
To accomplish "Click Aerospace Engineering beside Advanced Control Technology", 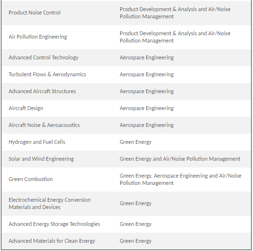I will (x=147, y=57).
